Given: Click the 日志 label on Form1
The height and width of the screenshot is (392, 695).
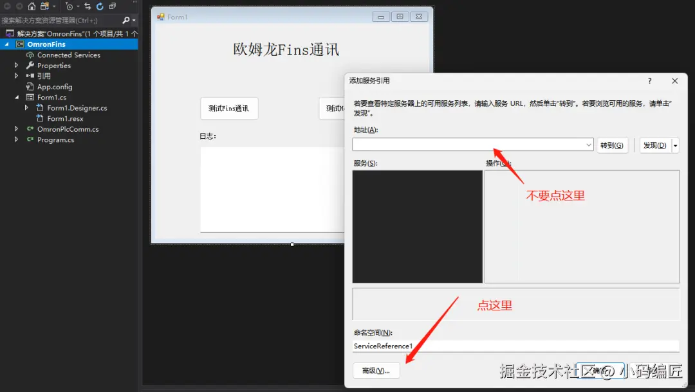Looking at the screenshot, I should [207, 136].
